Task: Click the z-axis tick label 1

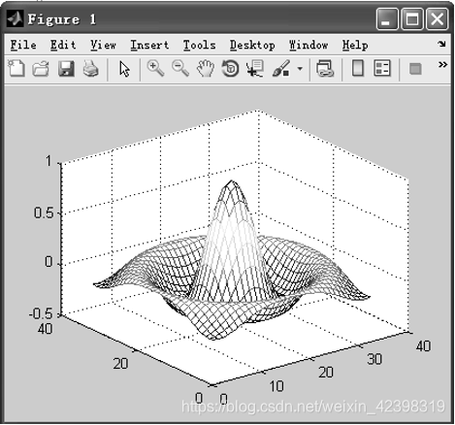Action: 49,161
